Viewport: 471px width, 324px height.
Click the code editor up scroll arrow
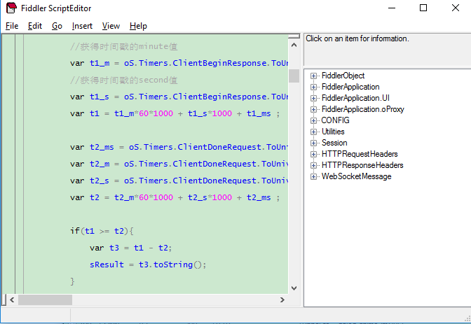point(294,45)
